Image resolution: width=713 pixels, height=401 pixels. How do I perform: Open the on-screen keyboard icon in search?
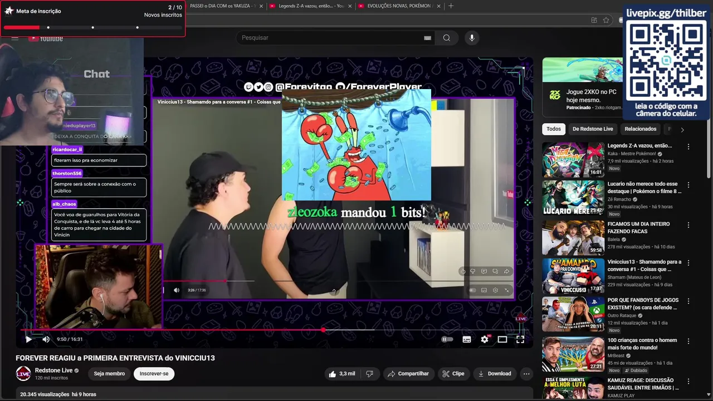click(427, 38)
